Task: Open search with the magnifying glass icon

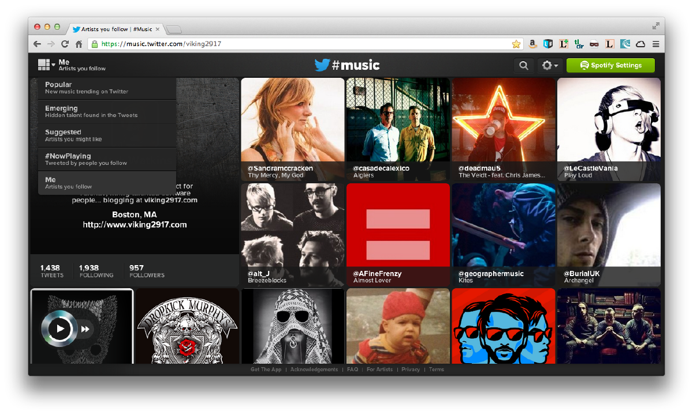Action: 524,65
